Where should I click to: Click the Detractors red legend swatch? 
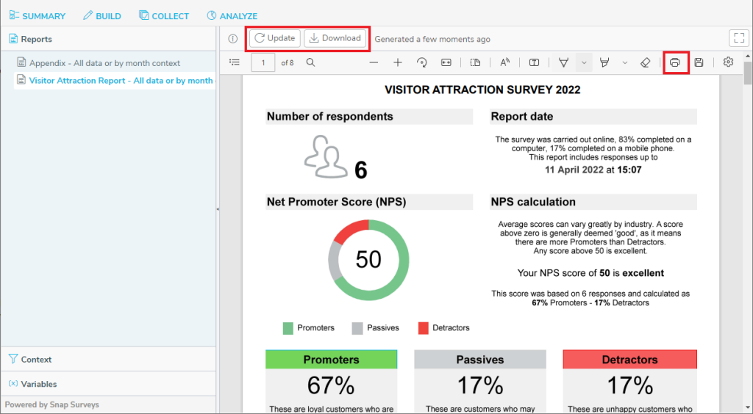423,328
